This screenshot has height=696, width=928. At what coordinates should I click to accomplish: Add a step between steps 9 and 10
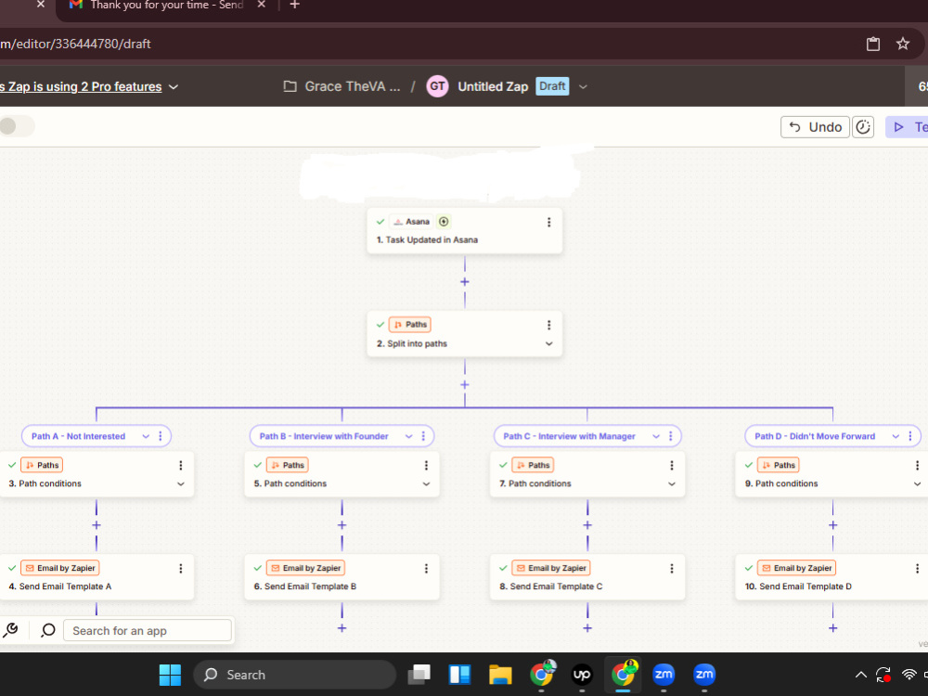[832, 525]
